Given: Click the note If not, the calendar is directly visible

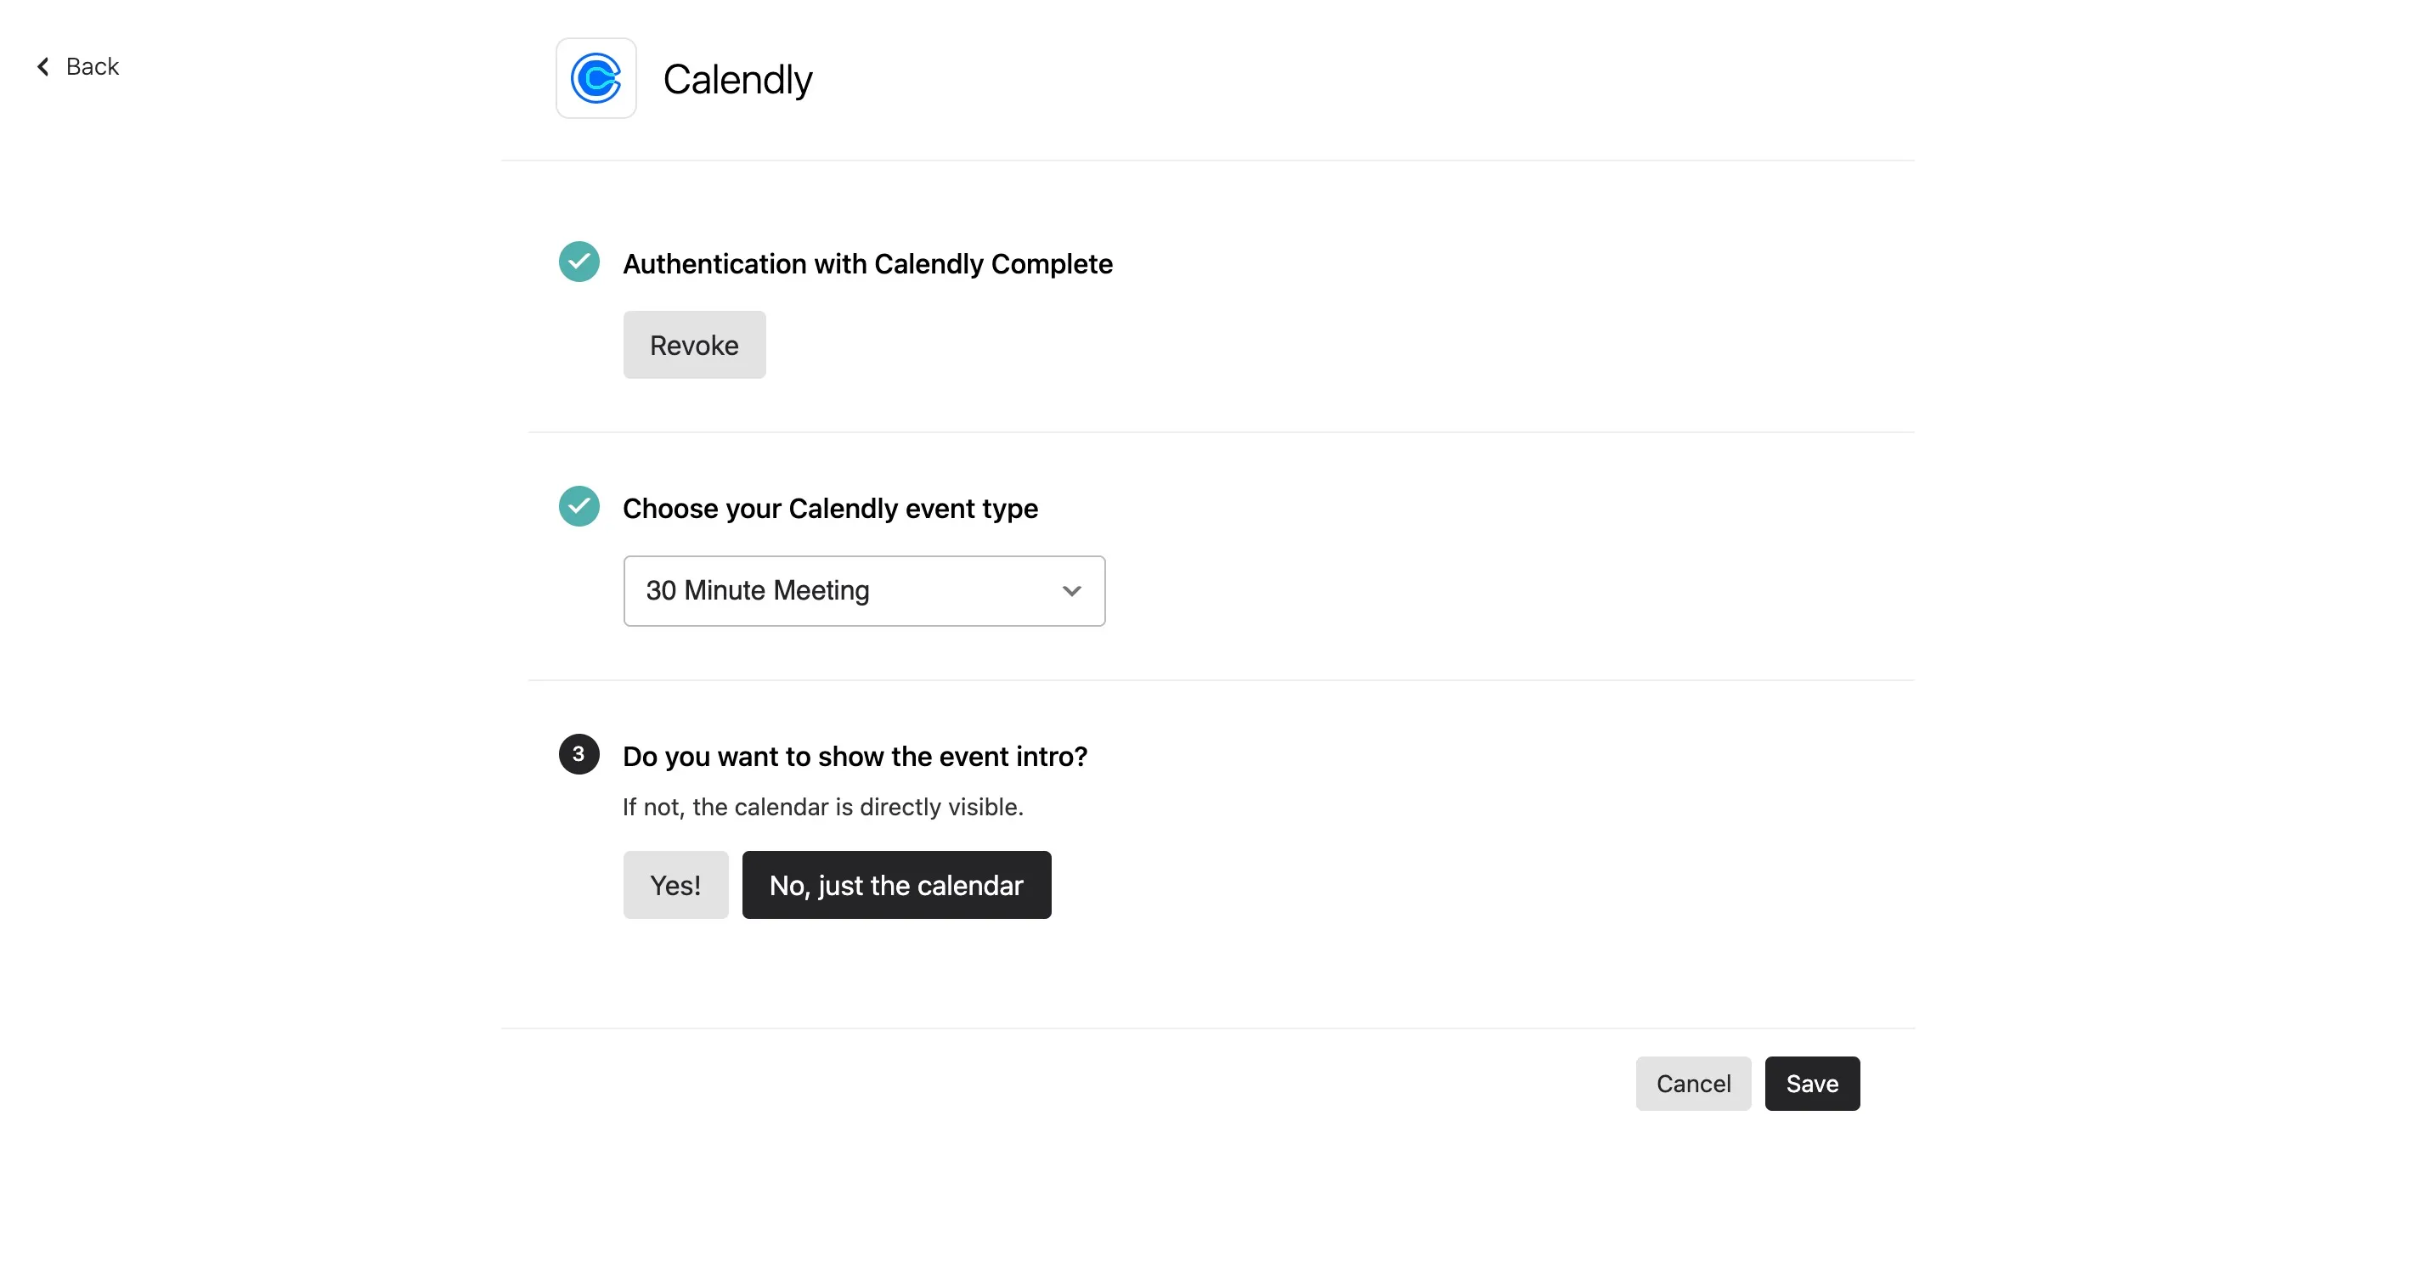Looking at the screenshot, I should [822, 807].
